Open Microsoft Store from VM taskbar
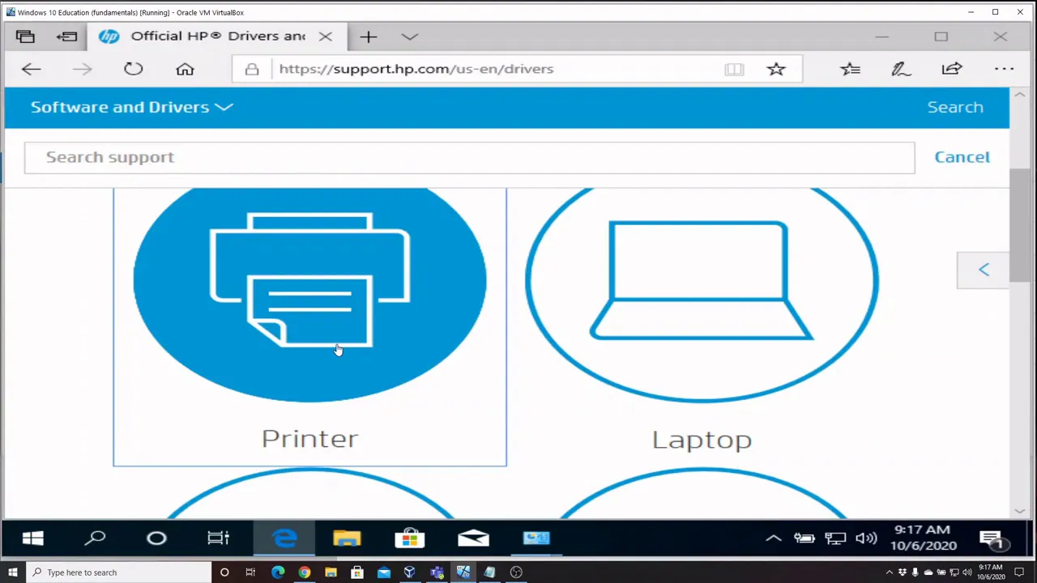This screenshot has height=583, width=1037. (409, 538)
